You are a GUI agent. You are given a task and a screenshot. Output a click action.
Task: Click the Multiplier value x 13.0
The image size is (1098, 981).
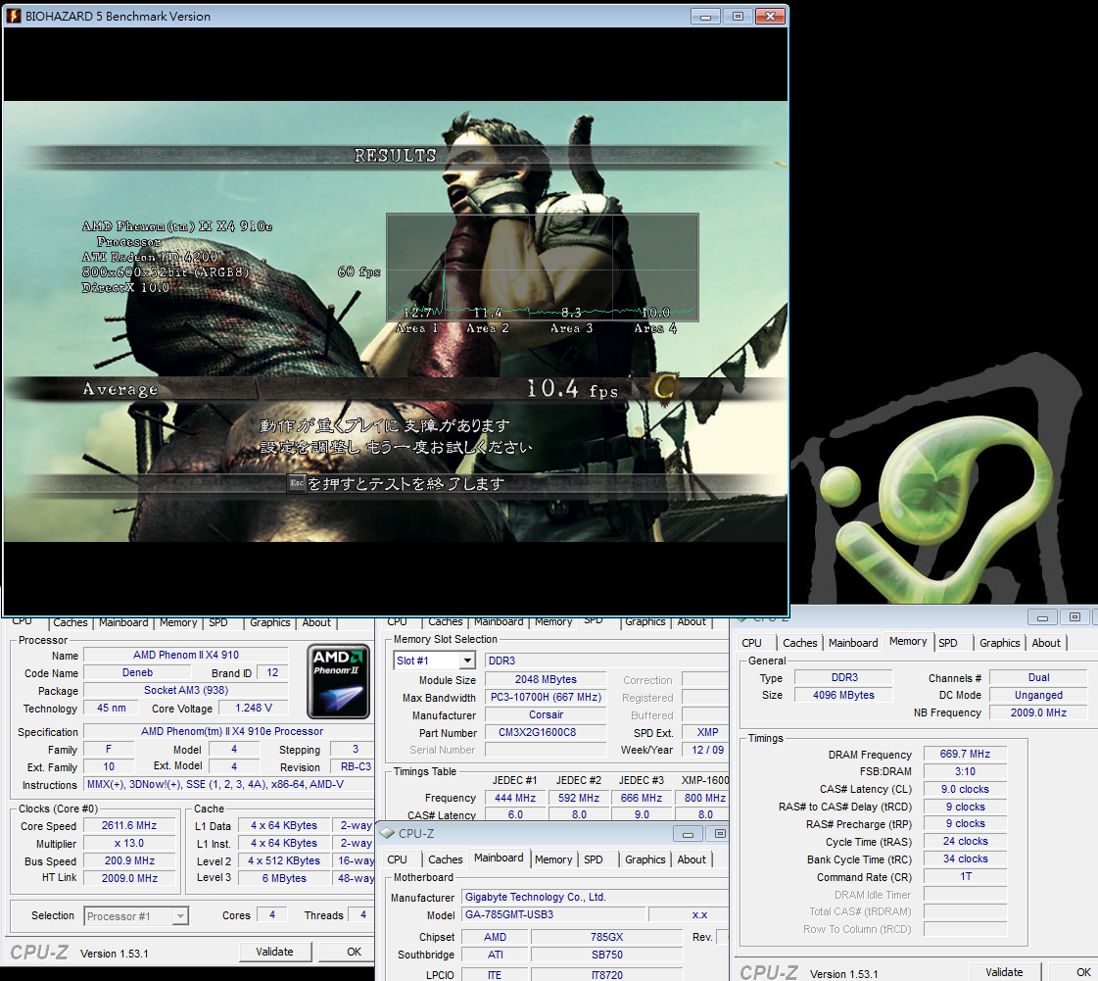[x=129, y=843]
